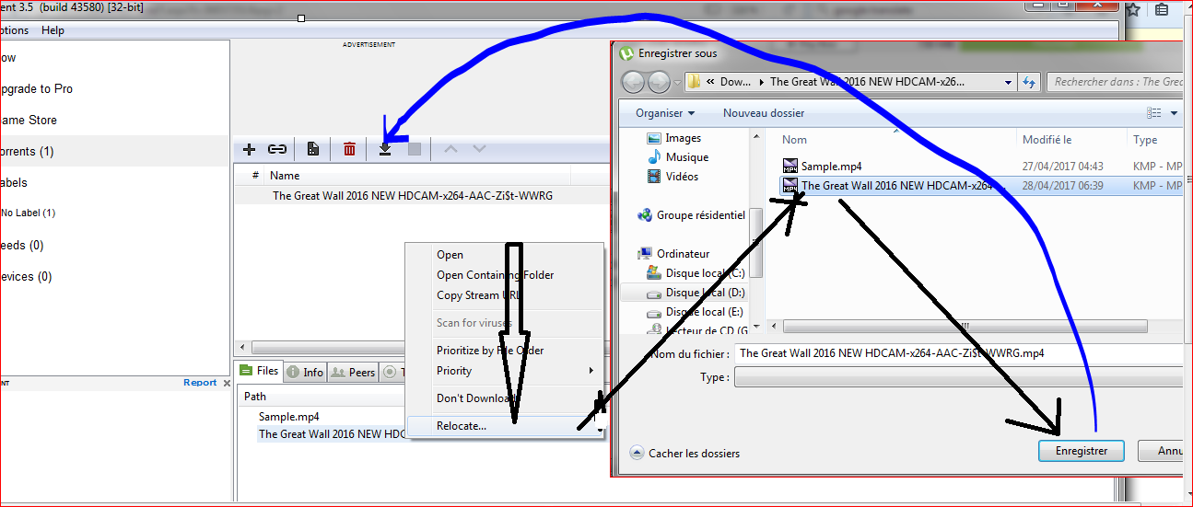The height and width of the screenshot is (507, 1193).
Task: Expand the Organiser dropdown
Action: coord(664,113)
